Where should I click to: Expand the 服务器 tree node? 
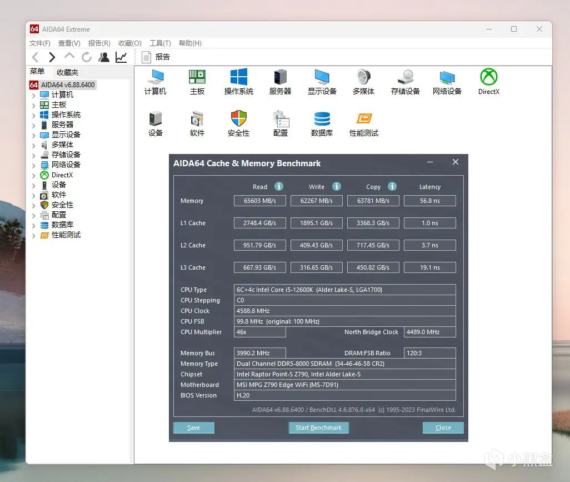(33, 126)
